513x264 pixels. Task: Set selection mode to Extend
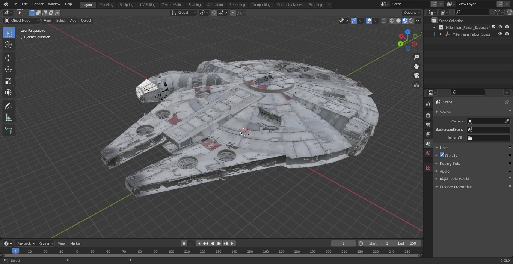click(38, 13)
